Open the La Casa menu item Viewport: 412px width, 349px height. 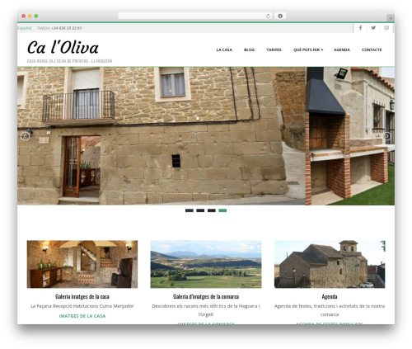tap(224, 50)
